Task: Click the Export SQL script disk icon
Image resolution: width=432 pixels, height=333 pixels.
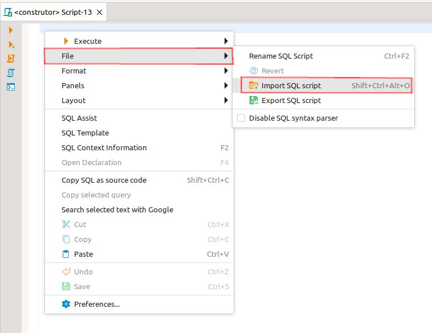Action: click(254, 100)
